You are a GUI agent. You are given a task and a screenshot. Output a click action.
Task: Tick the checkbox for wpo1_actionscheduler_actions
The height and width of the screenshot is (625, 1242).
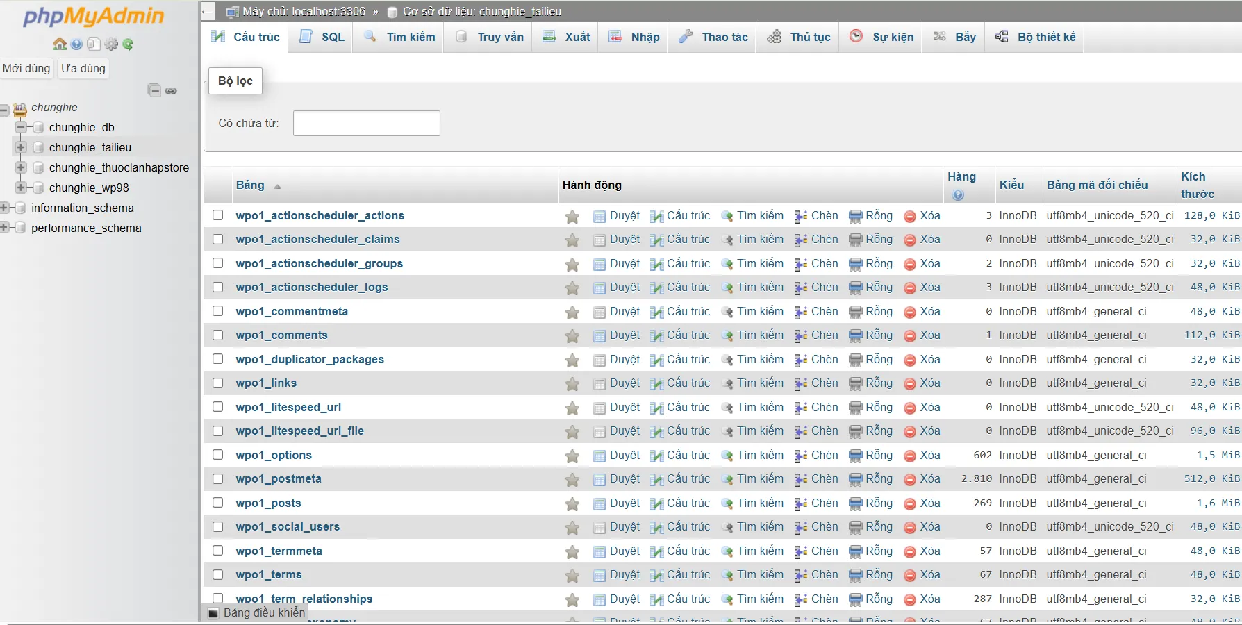point(218,215)
